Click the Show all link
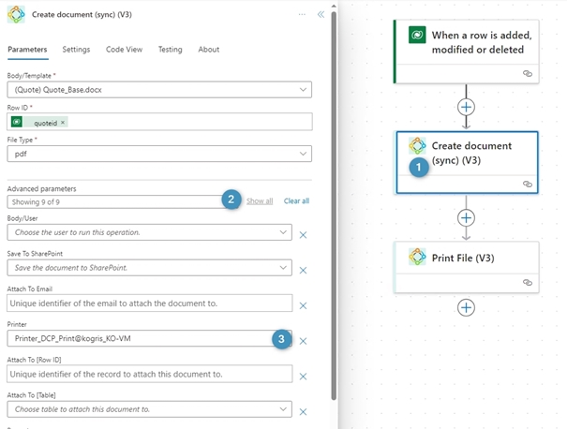 coord(260,201)
